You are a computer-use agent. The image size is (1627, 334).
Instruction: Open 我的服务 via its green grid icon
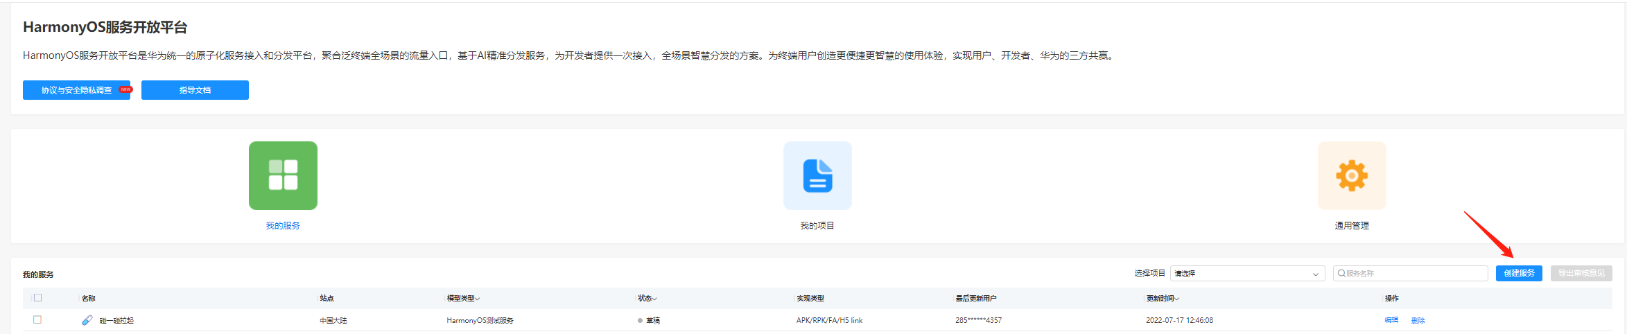(x=283, y=175)
